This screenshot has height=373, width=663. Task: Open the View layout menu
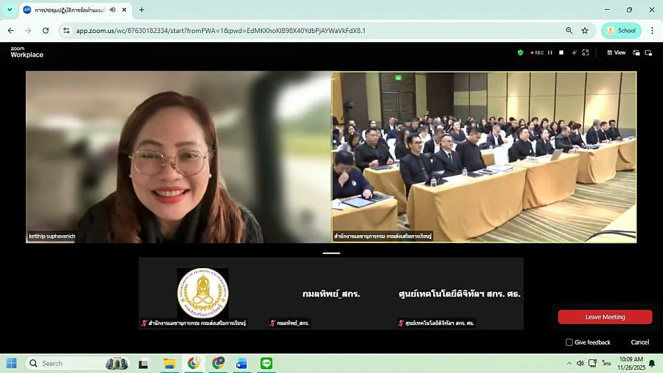(x=616, y=52)
